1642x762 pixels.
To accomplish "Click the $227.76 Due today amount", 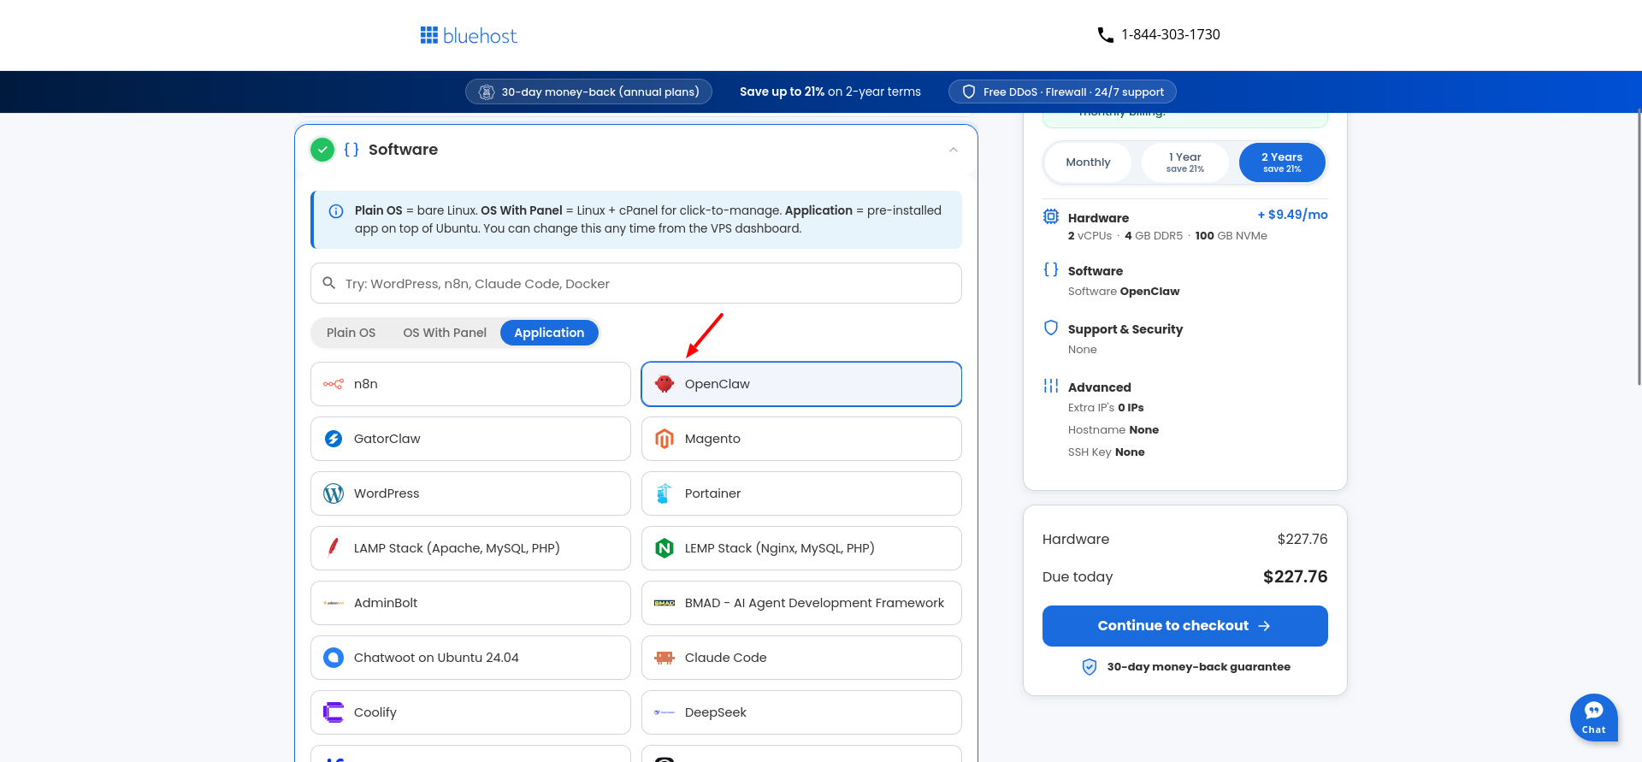I will (1295, 577).
